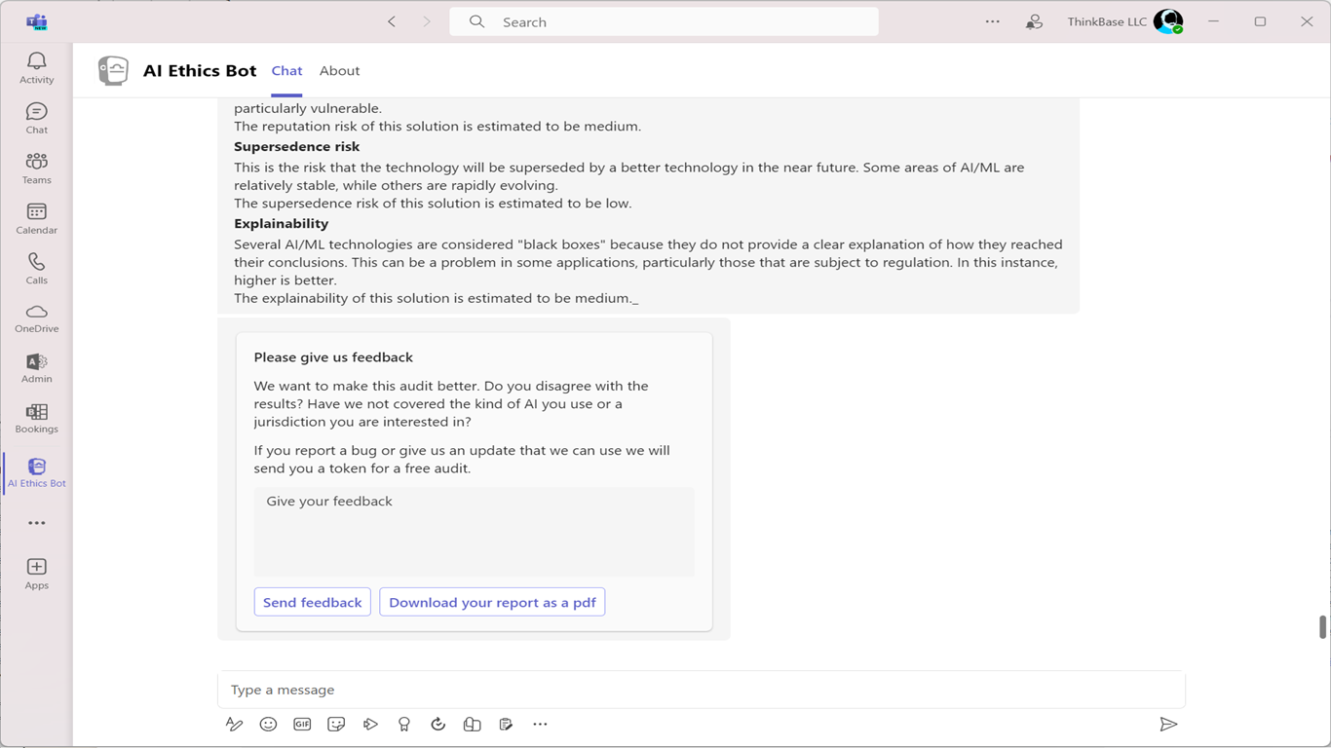Open Settings and more ellipsis in title bar

[x=992, y=21]
